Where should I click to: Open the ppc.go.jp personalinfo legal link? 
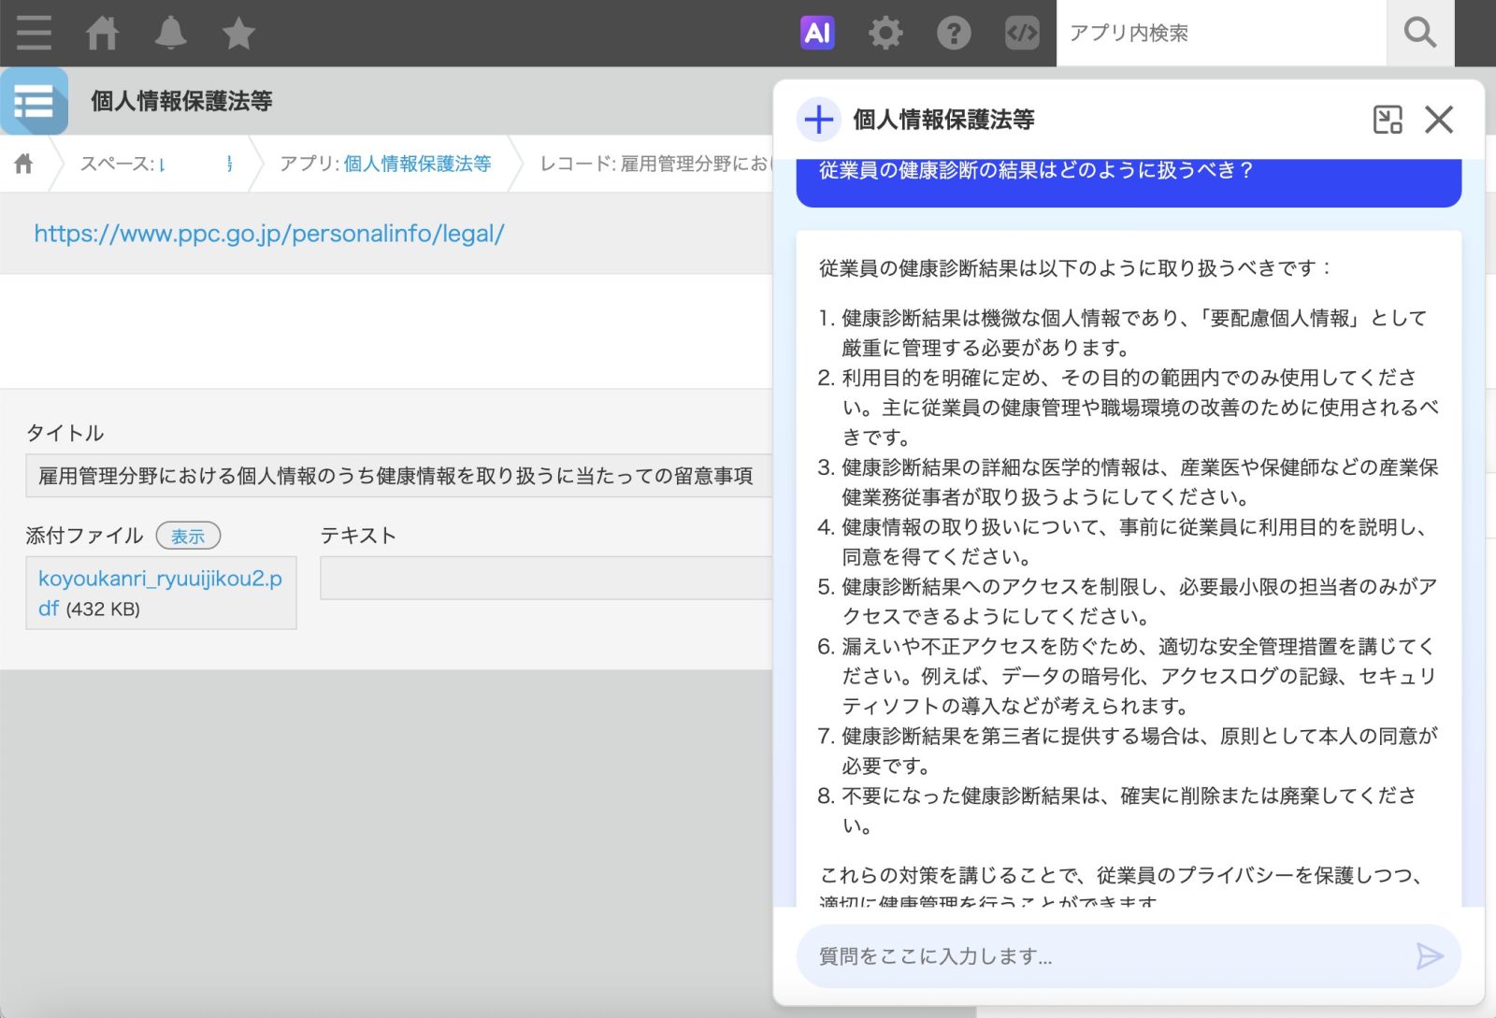[269, 234]
